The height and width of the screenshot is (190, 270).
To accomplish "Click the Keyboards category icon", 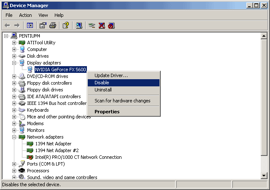I will 22,110.
